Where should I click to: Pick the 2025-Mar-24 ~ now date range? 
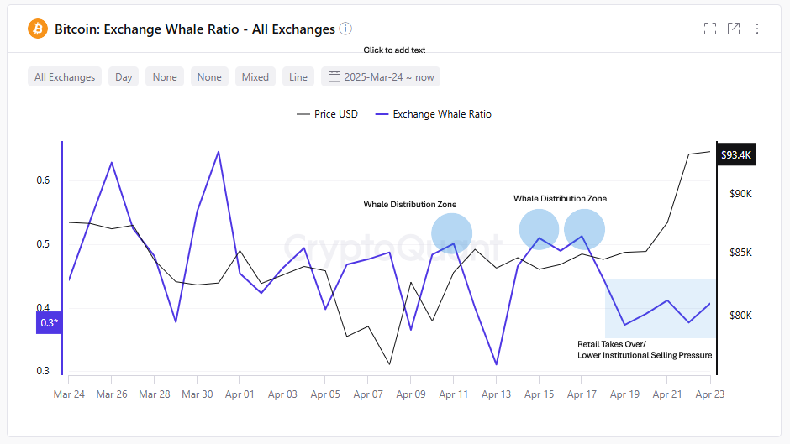[389, 76]
